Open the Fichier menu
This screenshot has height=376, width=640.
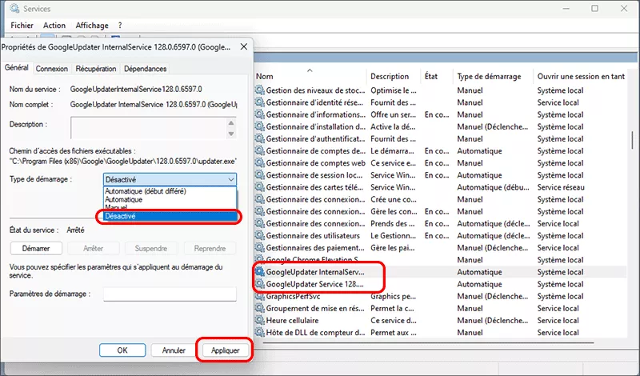(x=22, y=26)
